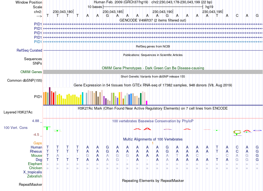Click the 'Scale' label
263x191 pixels.
click(38, 7)
